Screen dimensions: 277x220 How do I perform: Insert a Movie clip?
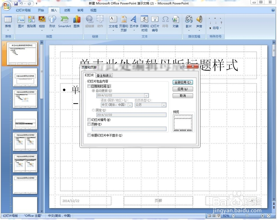189,22
